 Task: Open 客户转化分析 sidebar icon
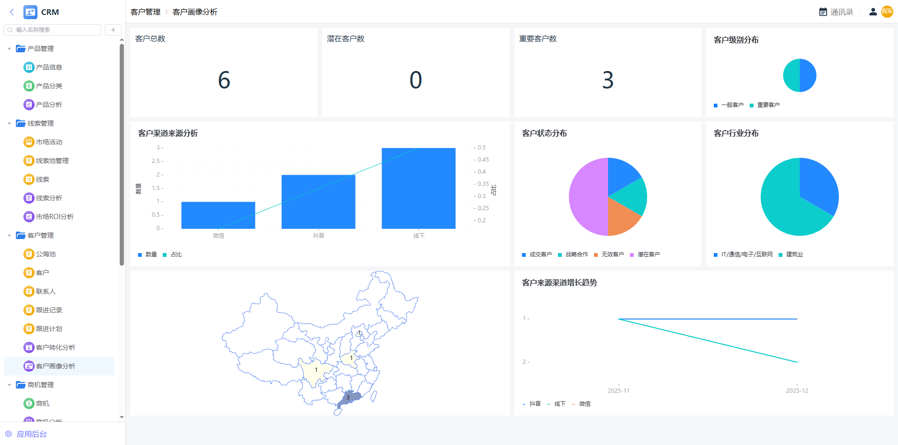29,347
